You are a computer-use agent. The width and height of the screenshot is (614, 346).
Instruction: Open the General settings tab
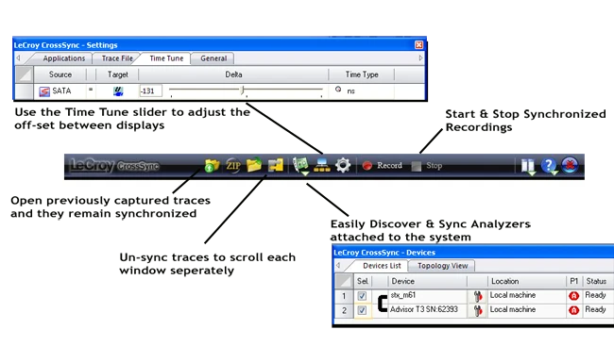(213, 58)
